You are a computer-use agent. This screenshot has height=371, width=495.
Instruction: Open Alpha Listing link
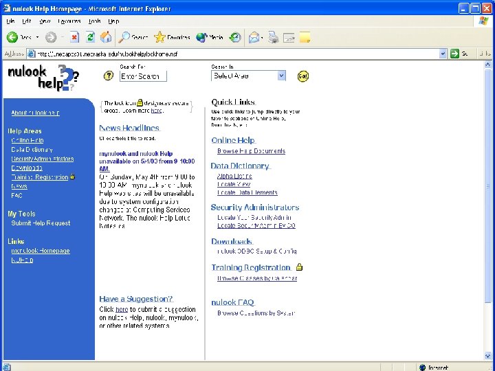pyautogui.click(x=234, y=176)
